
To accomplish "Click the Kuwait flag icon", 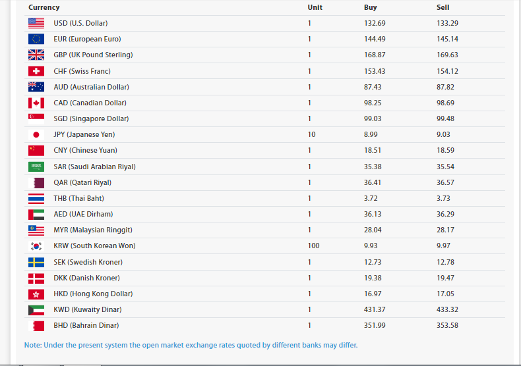I will coord(36,310).
